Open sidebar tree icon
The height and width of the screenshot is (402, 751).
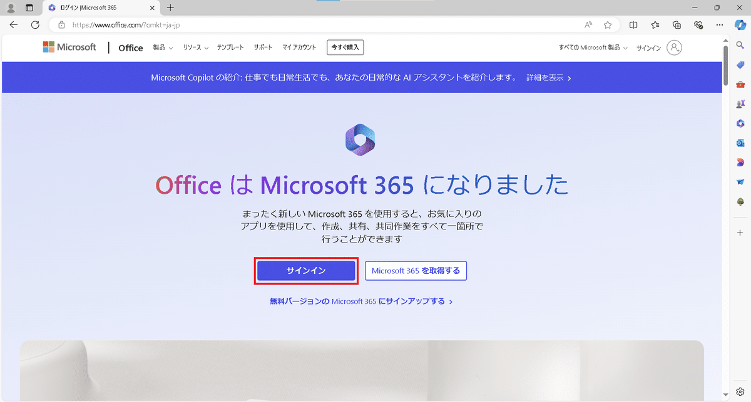coord(740,201)
